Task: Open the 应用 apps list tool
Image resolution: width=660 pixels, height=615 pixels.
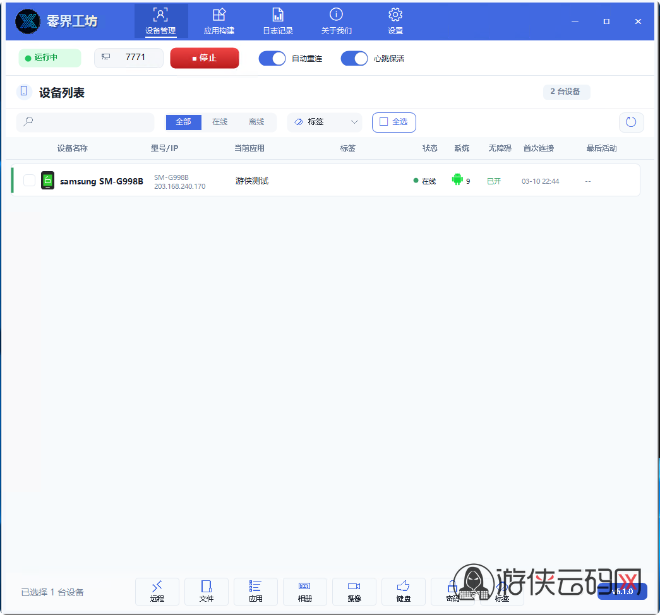Action: pos(256,592)
